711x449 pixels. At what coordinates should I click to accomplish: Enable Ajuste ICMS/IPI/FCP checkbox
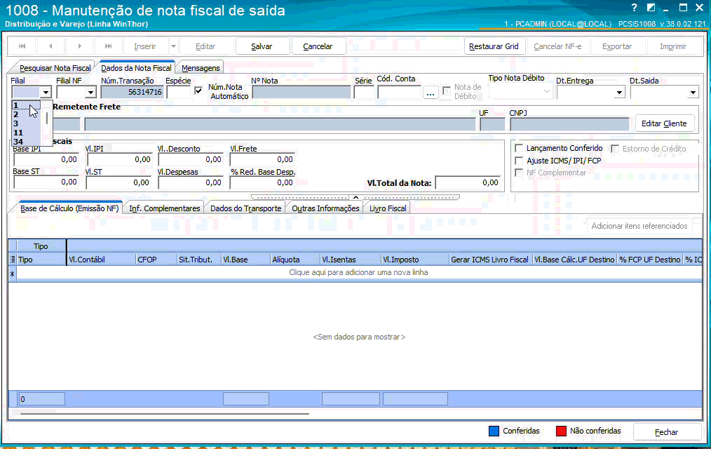[519, 161]
